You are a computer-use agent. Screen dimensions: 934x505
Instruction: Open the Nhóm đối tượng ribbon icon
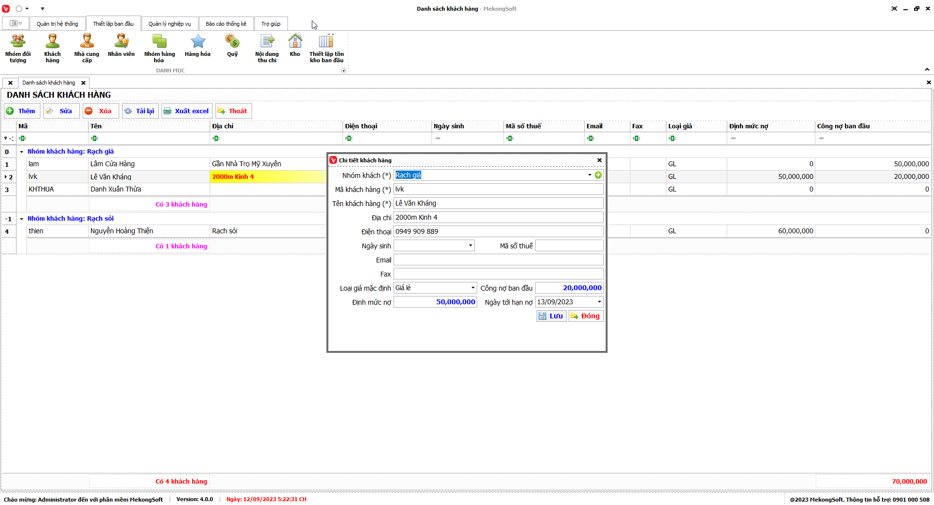pyautogui.click(x=18, y=48)
